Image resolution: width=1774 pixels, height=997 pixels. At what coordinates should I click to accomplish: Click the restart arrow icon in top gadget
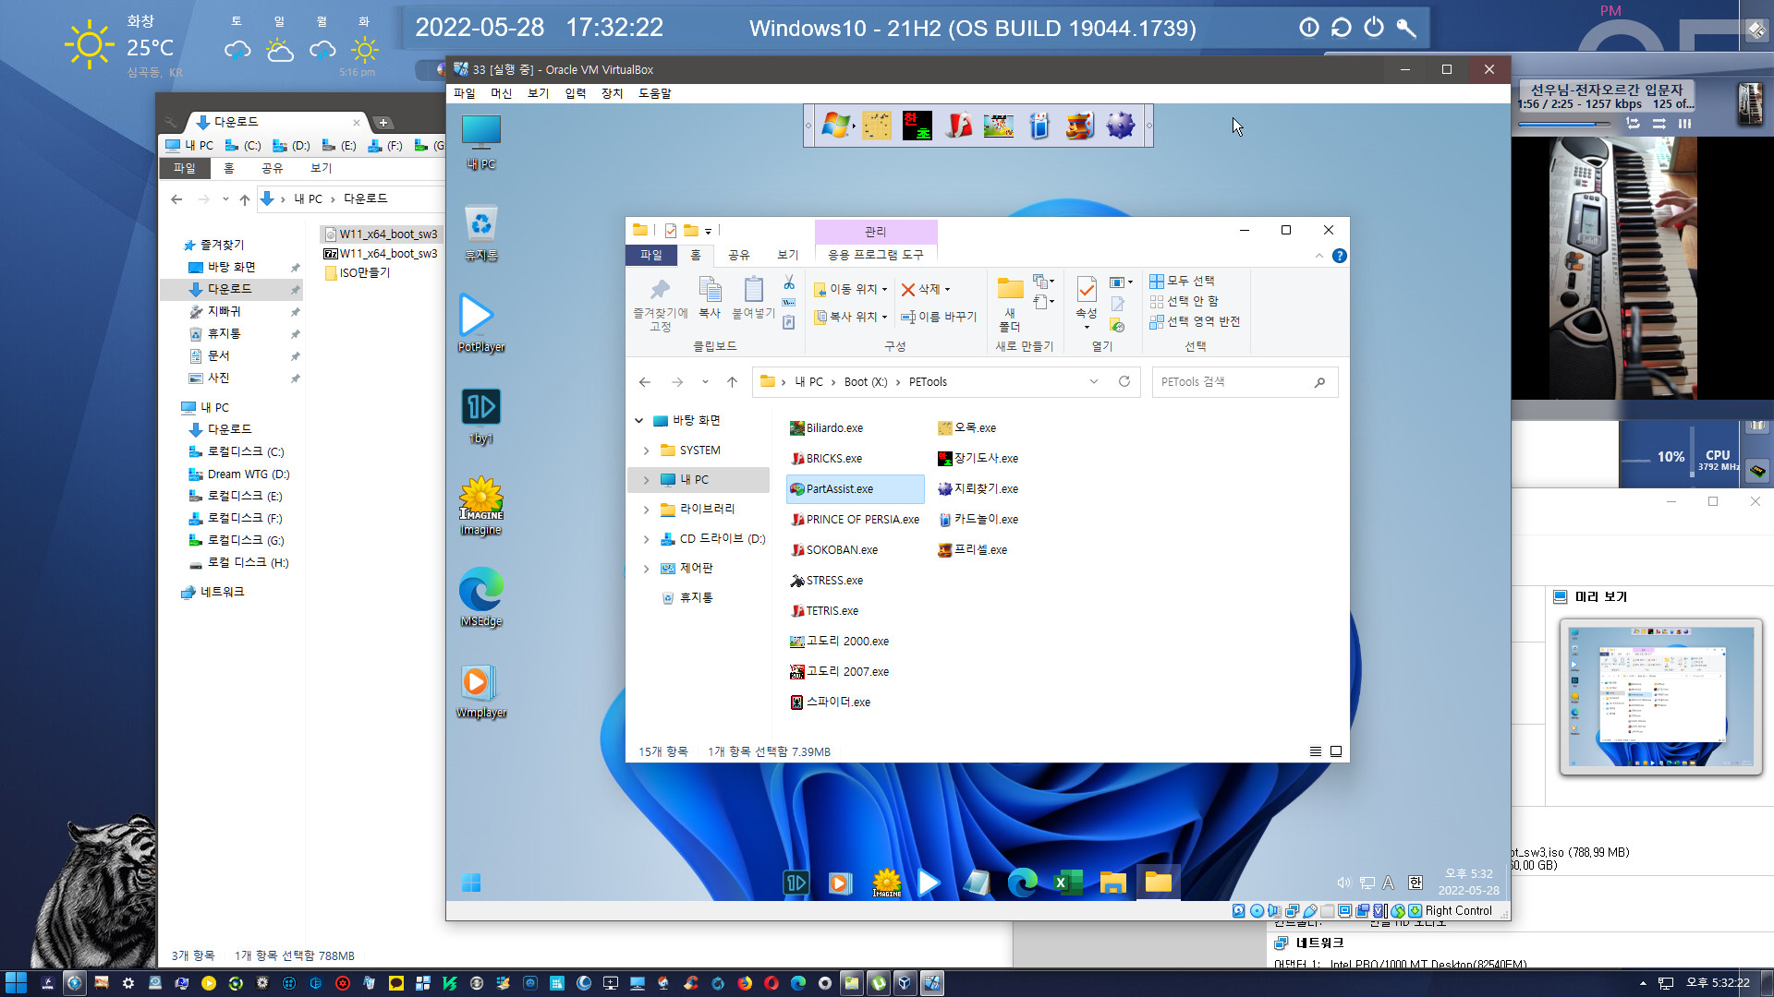pos(1341,28)
